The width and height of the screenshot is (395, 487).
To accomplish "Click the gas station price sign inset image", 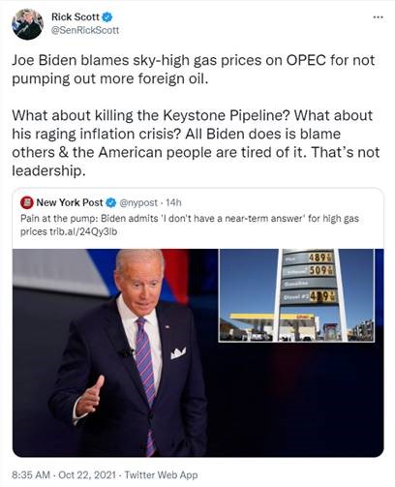I will point(296,295).
